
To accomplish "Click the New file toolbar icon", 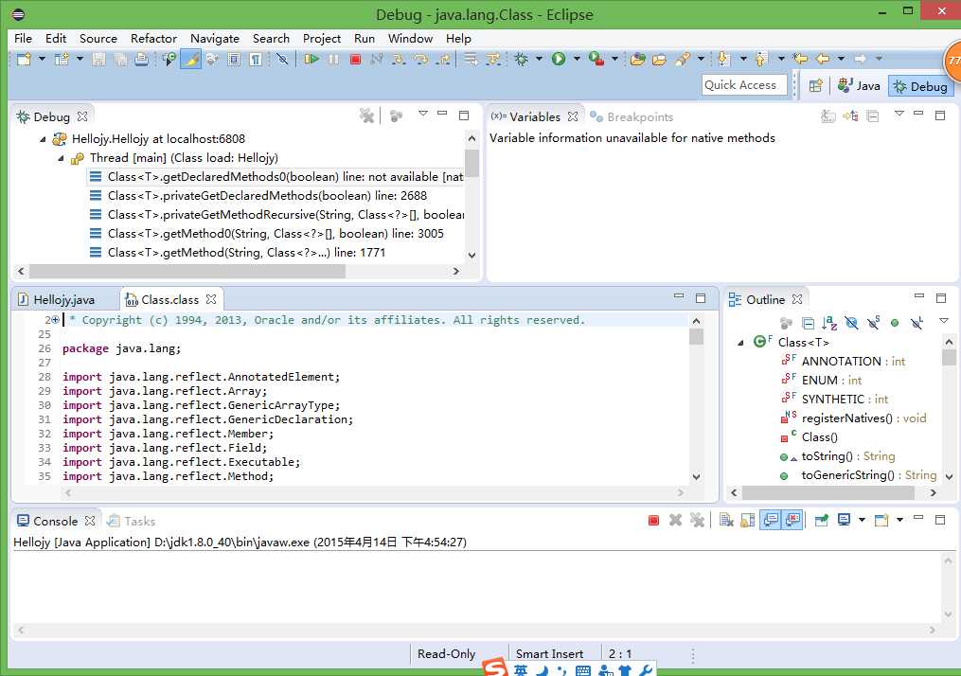I will (24, 60).
